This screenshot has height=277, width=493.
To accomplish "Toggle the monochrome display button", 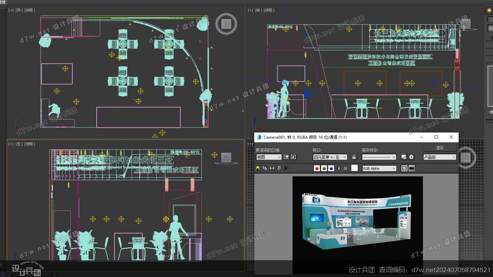I will [345, 168].
